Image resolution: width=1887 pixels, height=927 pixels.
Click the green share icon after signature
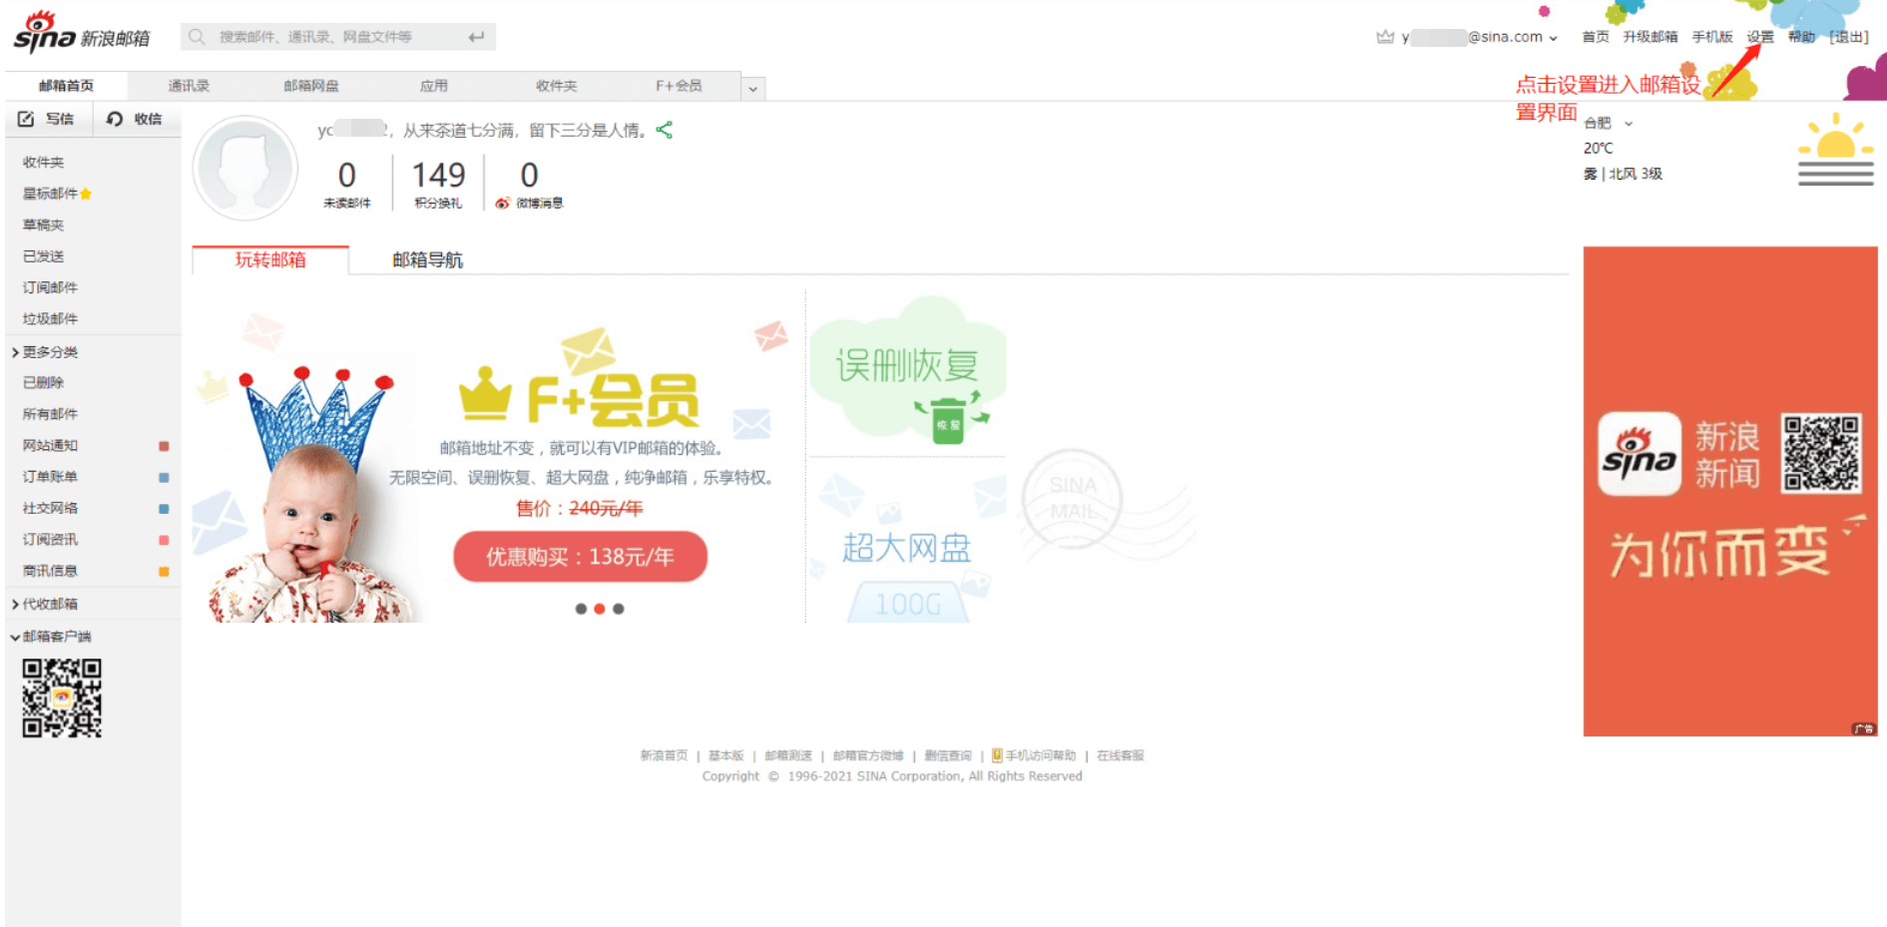(665, 130)
